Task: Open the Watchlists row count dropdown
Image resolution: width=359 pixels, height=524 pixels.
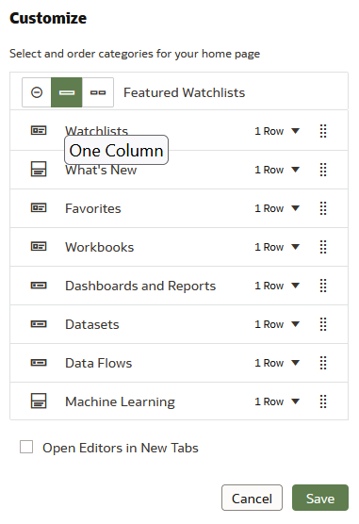Action: coord(277,131)
